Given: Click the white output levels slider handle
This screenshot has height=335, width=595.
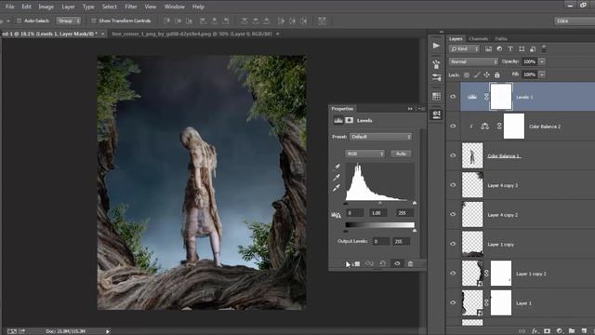Looking at the screenshot, I should [415, 231].
